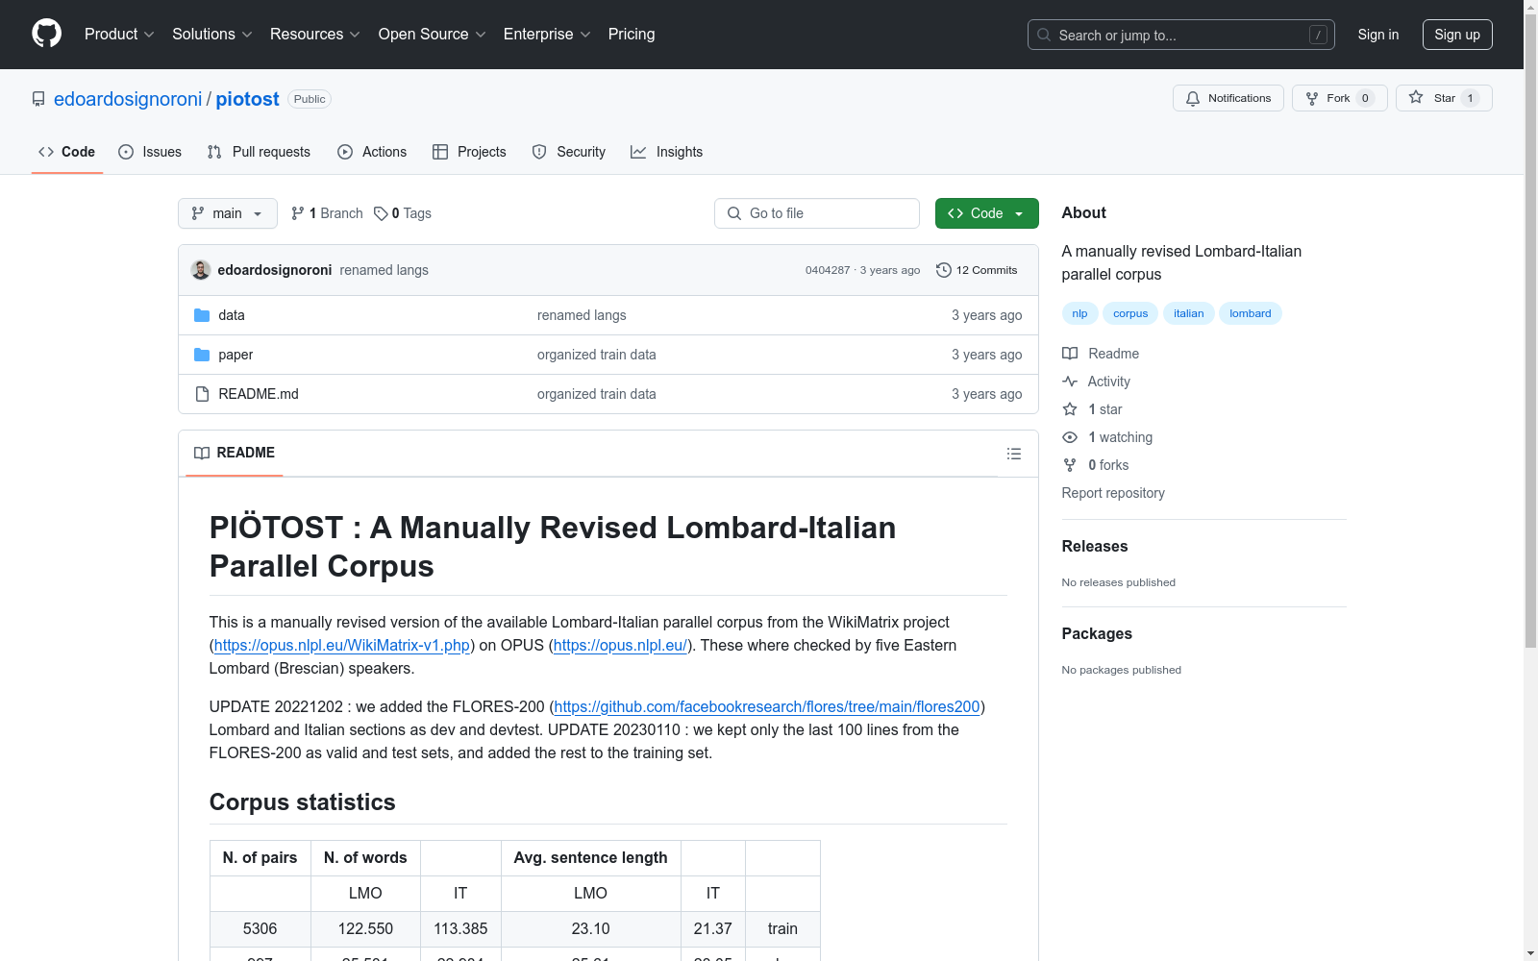Click the lombard topic tag
Screen dimensions: 1538x961
pos(1251,313)
